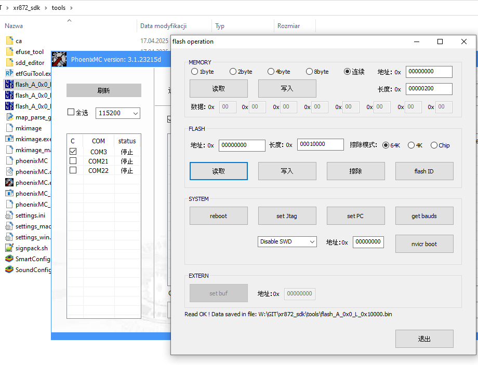Screen dimensions: 478x365
Task: Click the xr872_sdk breadcrumb path segment
Action: [x=26, y=8]
